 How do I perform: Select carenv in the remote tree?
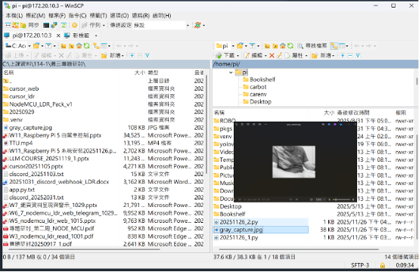(258, 94)
